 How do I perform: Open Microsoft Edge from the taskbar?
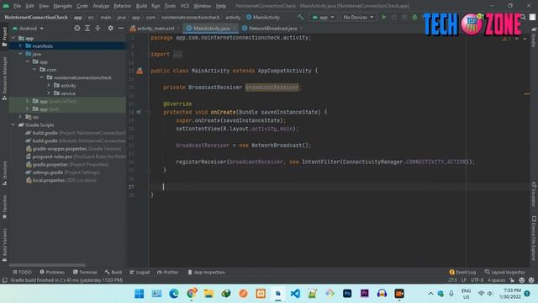click(174, 294)
